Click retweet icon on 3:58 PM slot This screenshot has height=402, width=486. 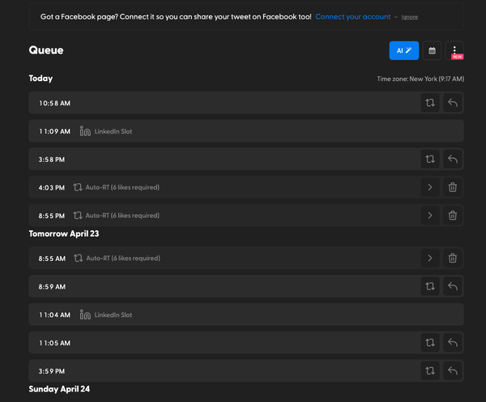point(429,159)
